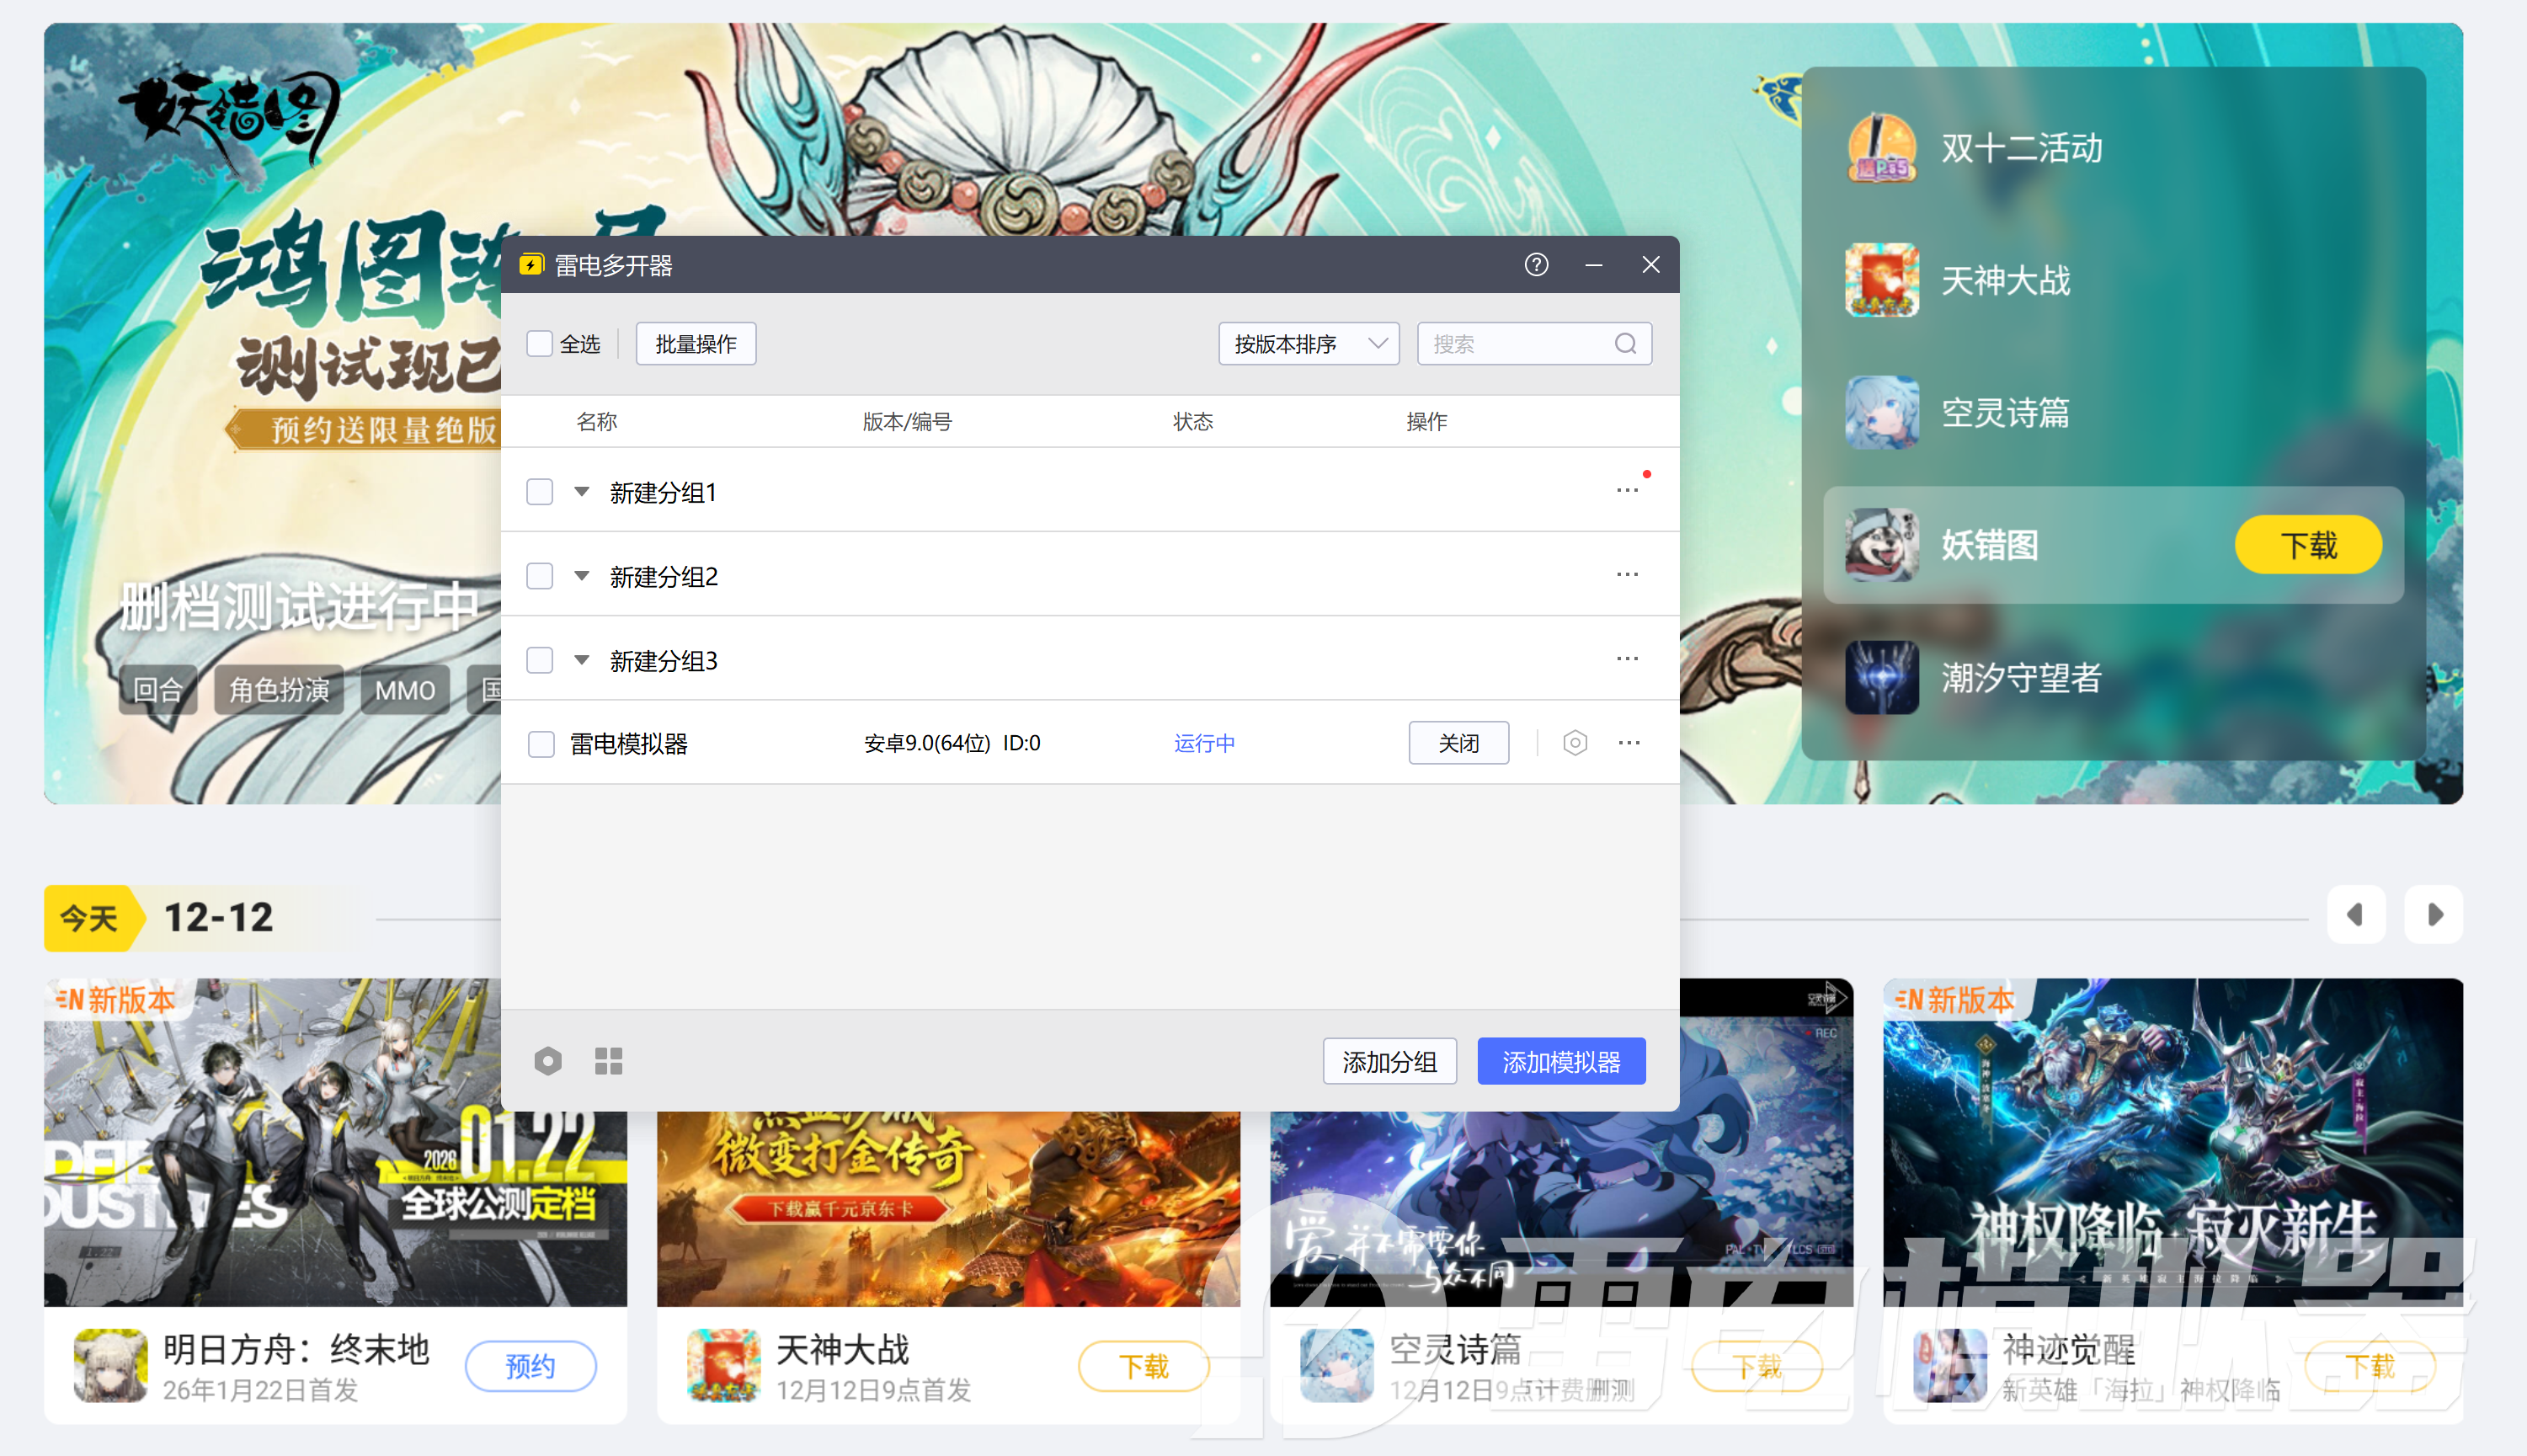Open the 按版本排序 sort dropdown
2527x1456 pixels.
point(1308,344)
